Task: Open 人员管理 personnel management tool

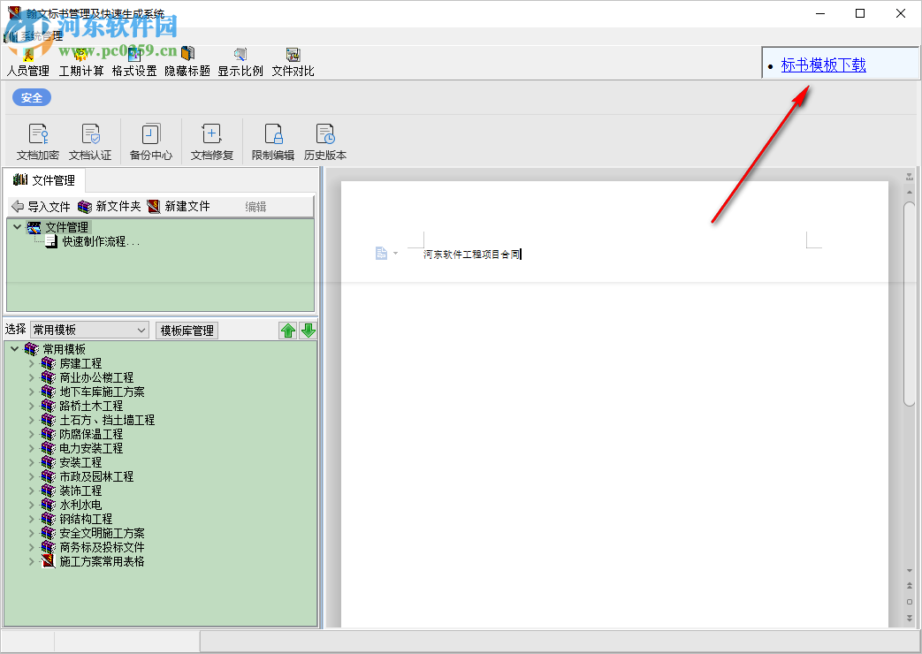Action: point(27,64)
